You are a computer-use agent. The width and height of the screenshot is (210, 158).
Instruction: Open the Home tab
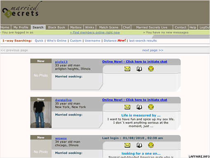5,27
